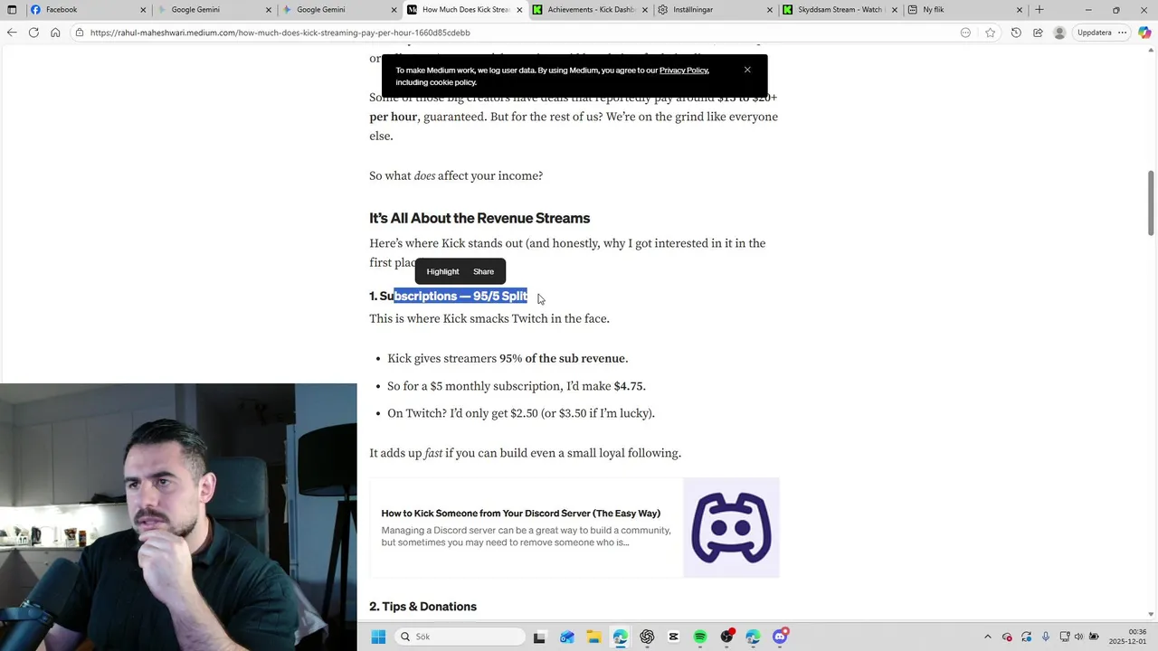Open the Privacy Policy link
Viewport: 1158px width, 651px height.
click(684, 71)
